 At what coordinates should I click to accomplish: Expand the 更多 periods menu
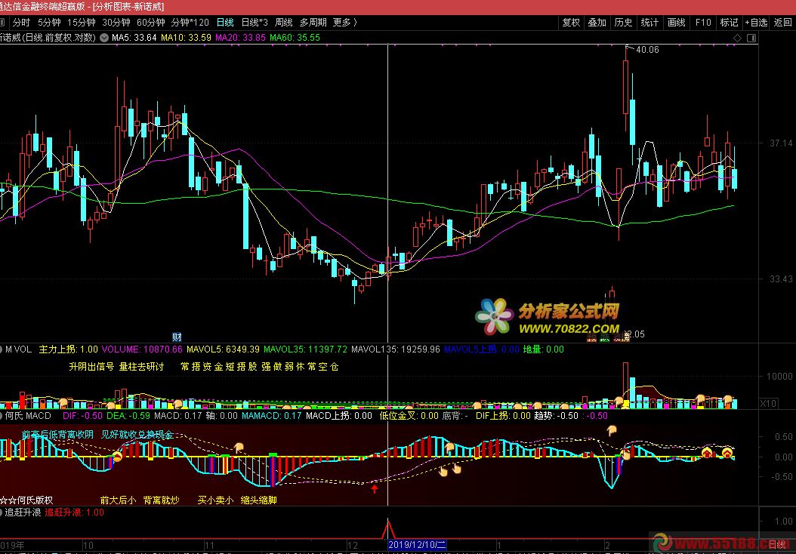[x=344, y=23]
